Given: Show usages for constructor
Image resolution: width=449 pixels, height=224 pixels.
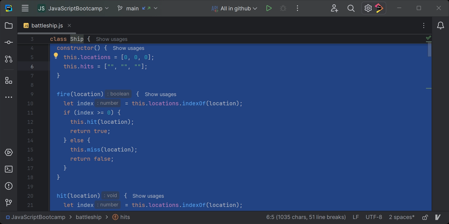Looking at the screenshot, I should click(129, 48).
